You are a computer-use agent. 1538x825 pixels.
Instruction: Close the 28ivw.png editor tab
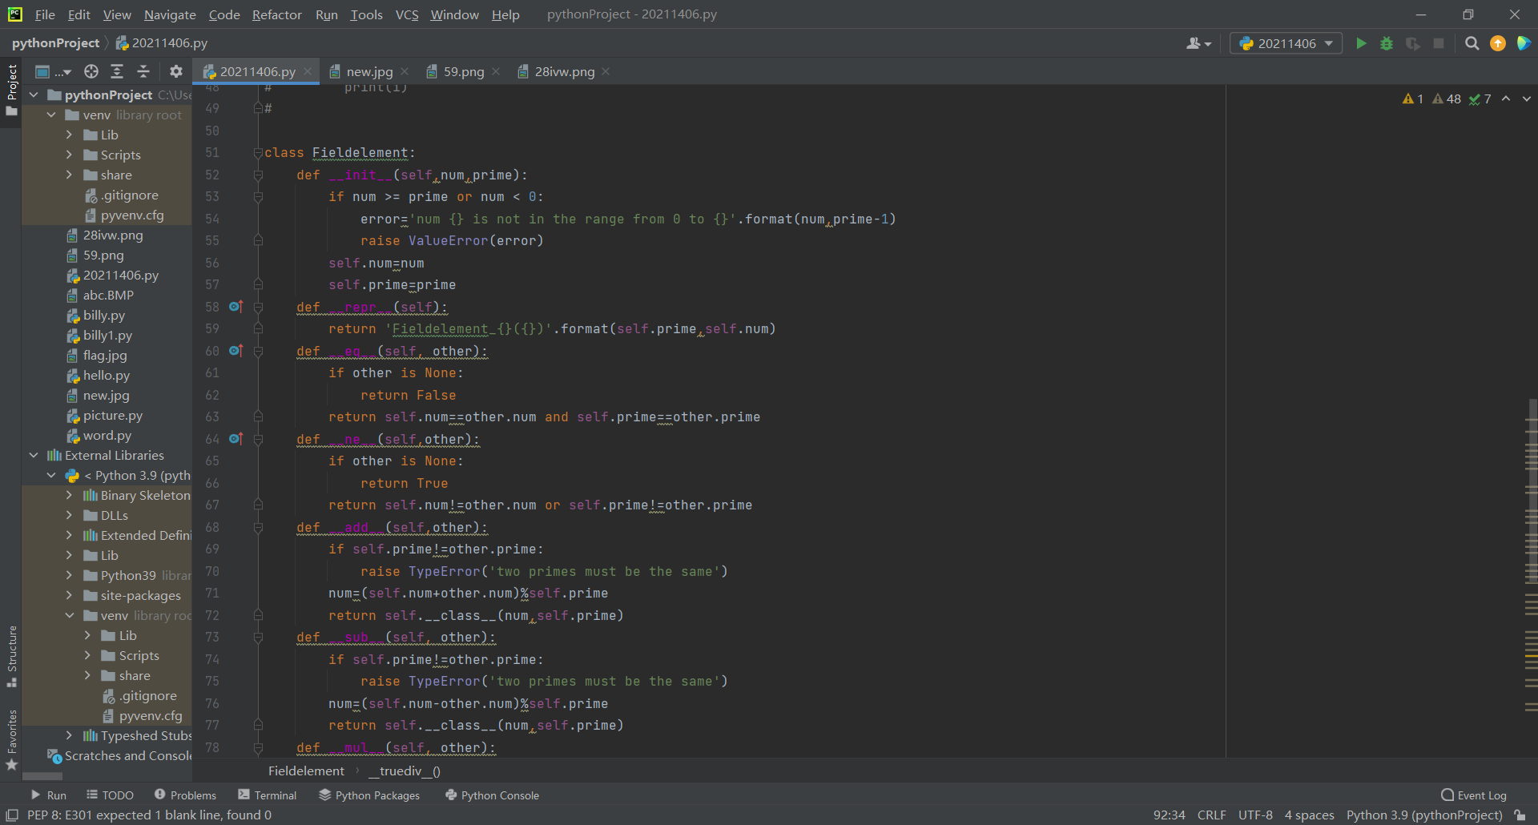tap(606, 71)
